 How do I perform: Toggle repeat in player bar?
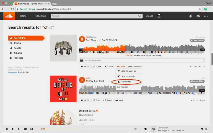(31, 129)
